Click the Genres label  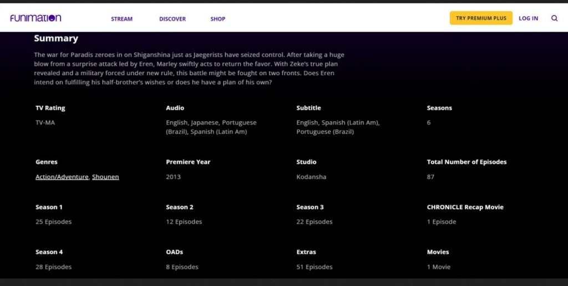point(47,162)
